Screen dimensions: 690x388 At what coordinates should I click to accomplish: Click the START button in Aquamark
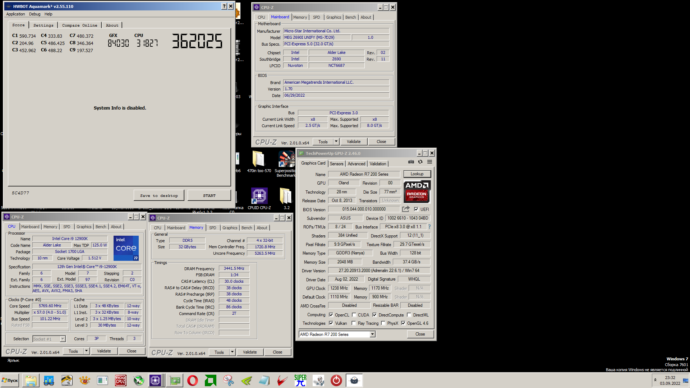(209, 195)
